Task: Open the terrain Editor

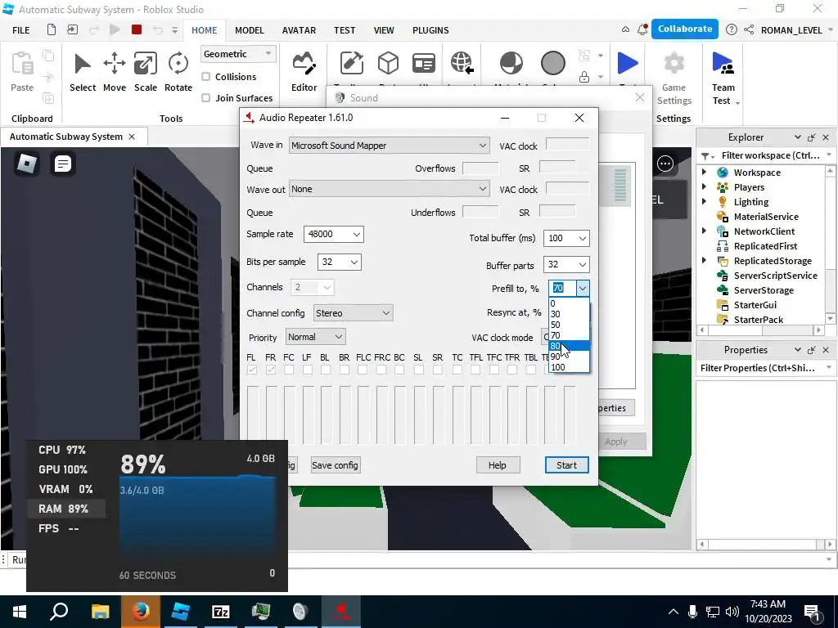Action: pyautogui.click(x=304, y=72)
